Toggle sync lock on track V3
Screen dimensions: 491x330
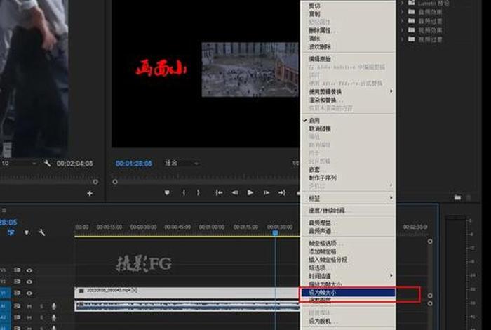[17, 270]
